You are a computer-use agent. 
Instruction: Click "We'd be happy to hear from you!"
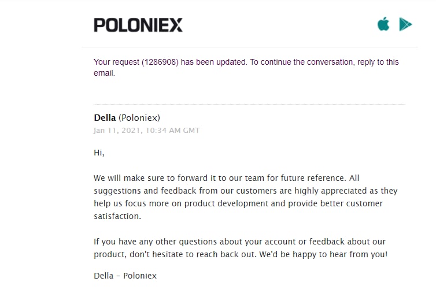click(323, 254)
